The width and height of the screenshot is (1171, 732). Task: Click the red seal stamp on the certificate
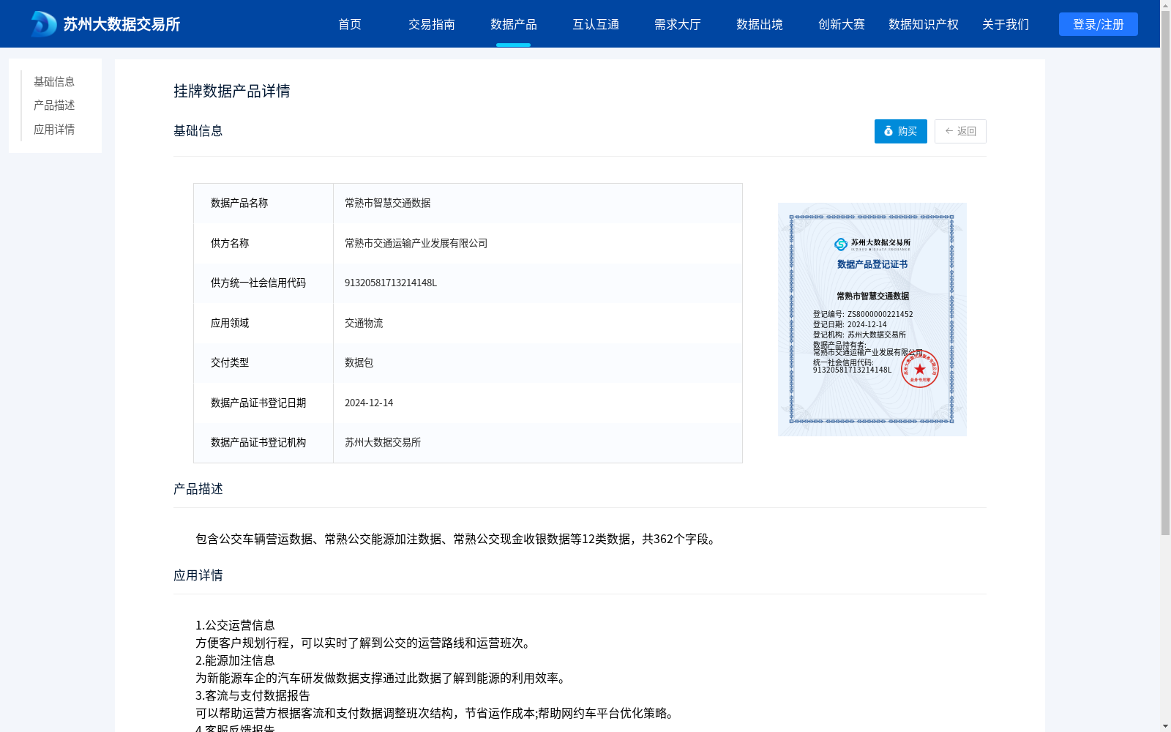tap(919, 369)
